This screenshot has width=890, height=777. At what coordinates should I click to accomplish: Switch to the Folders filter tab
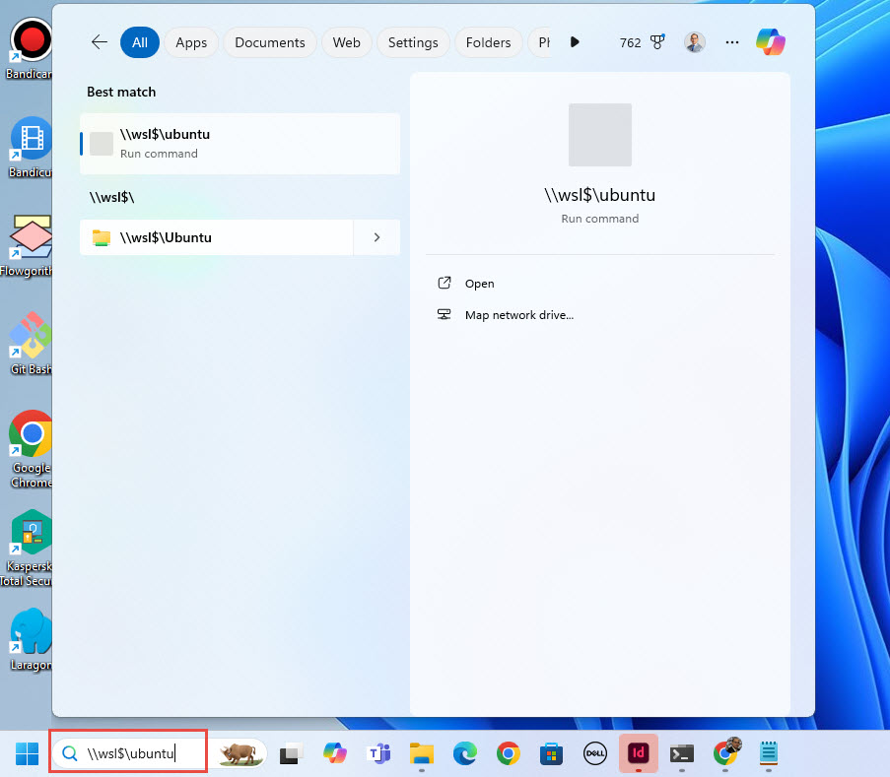pos(488,42)
